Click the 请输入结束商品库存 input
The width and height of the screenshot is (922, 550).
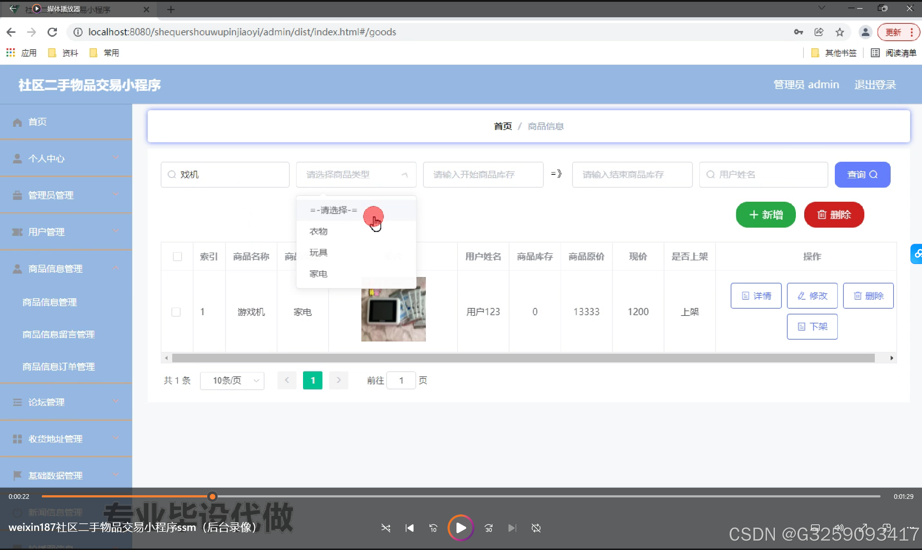click(x=632, y=175)
